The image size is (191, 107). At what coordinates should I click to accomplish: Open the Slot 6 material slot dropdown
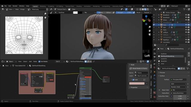[x=60, y=62]
